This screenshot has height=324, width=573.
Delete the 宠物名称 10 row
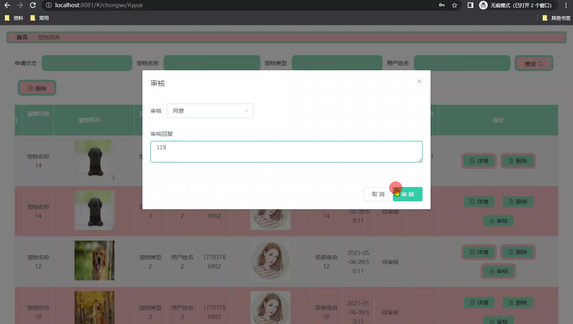click(518, 303)
